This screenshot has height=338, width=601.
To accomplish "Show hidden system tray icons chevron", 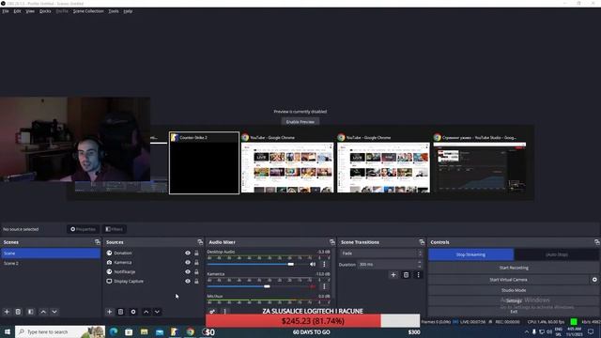I will coord(526,331).
